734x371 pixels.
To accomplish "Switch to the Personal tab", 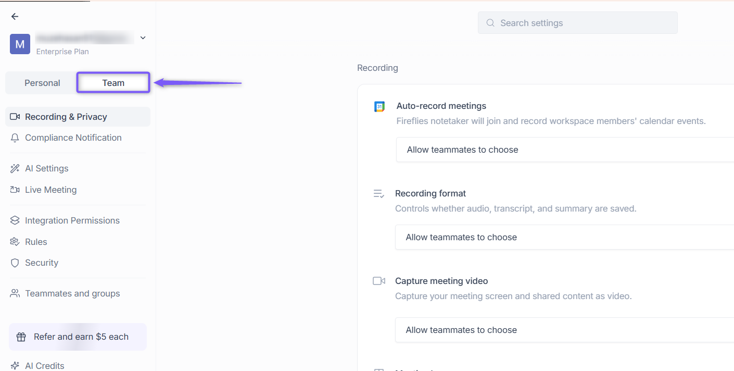I will 42,83.
